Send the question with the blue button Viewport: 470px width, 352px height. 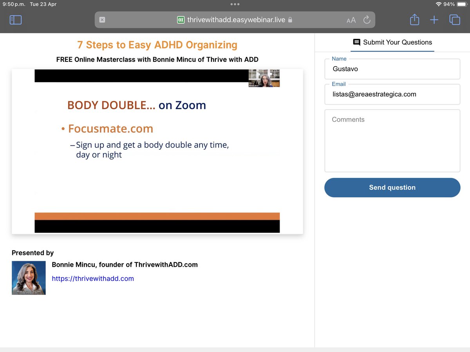coord(392,187)
